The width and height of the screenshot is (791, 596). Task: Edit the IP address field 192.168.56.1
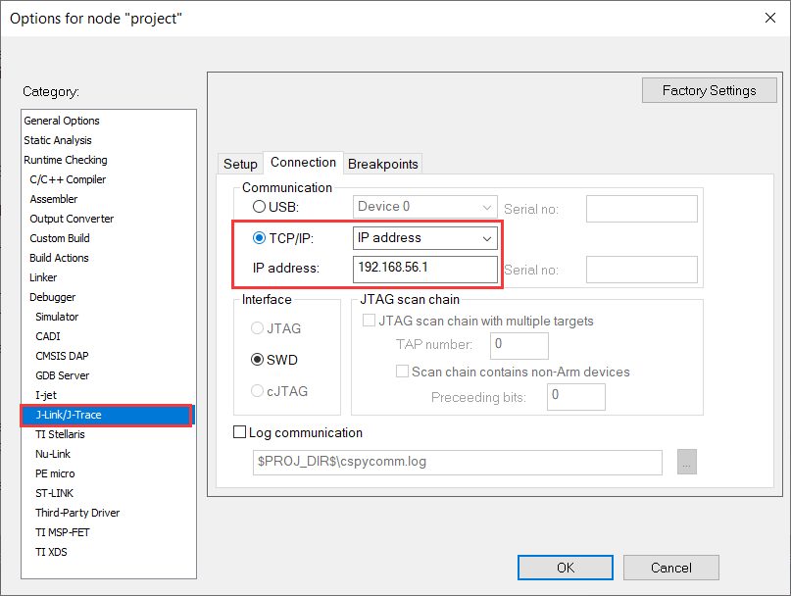tap(424, 269)
